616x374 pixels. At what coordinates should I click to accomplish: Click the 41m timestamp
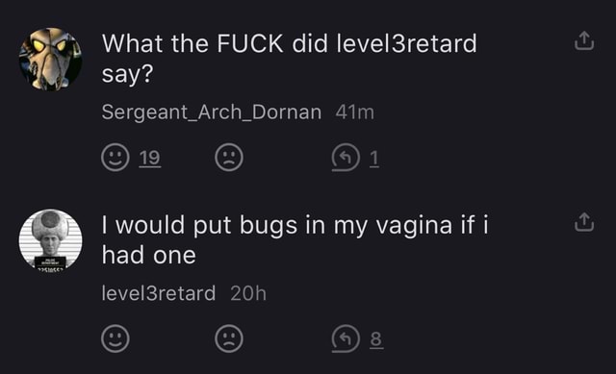pyautogui.click(x=355, y=112)
